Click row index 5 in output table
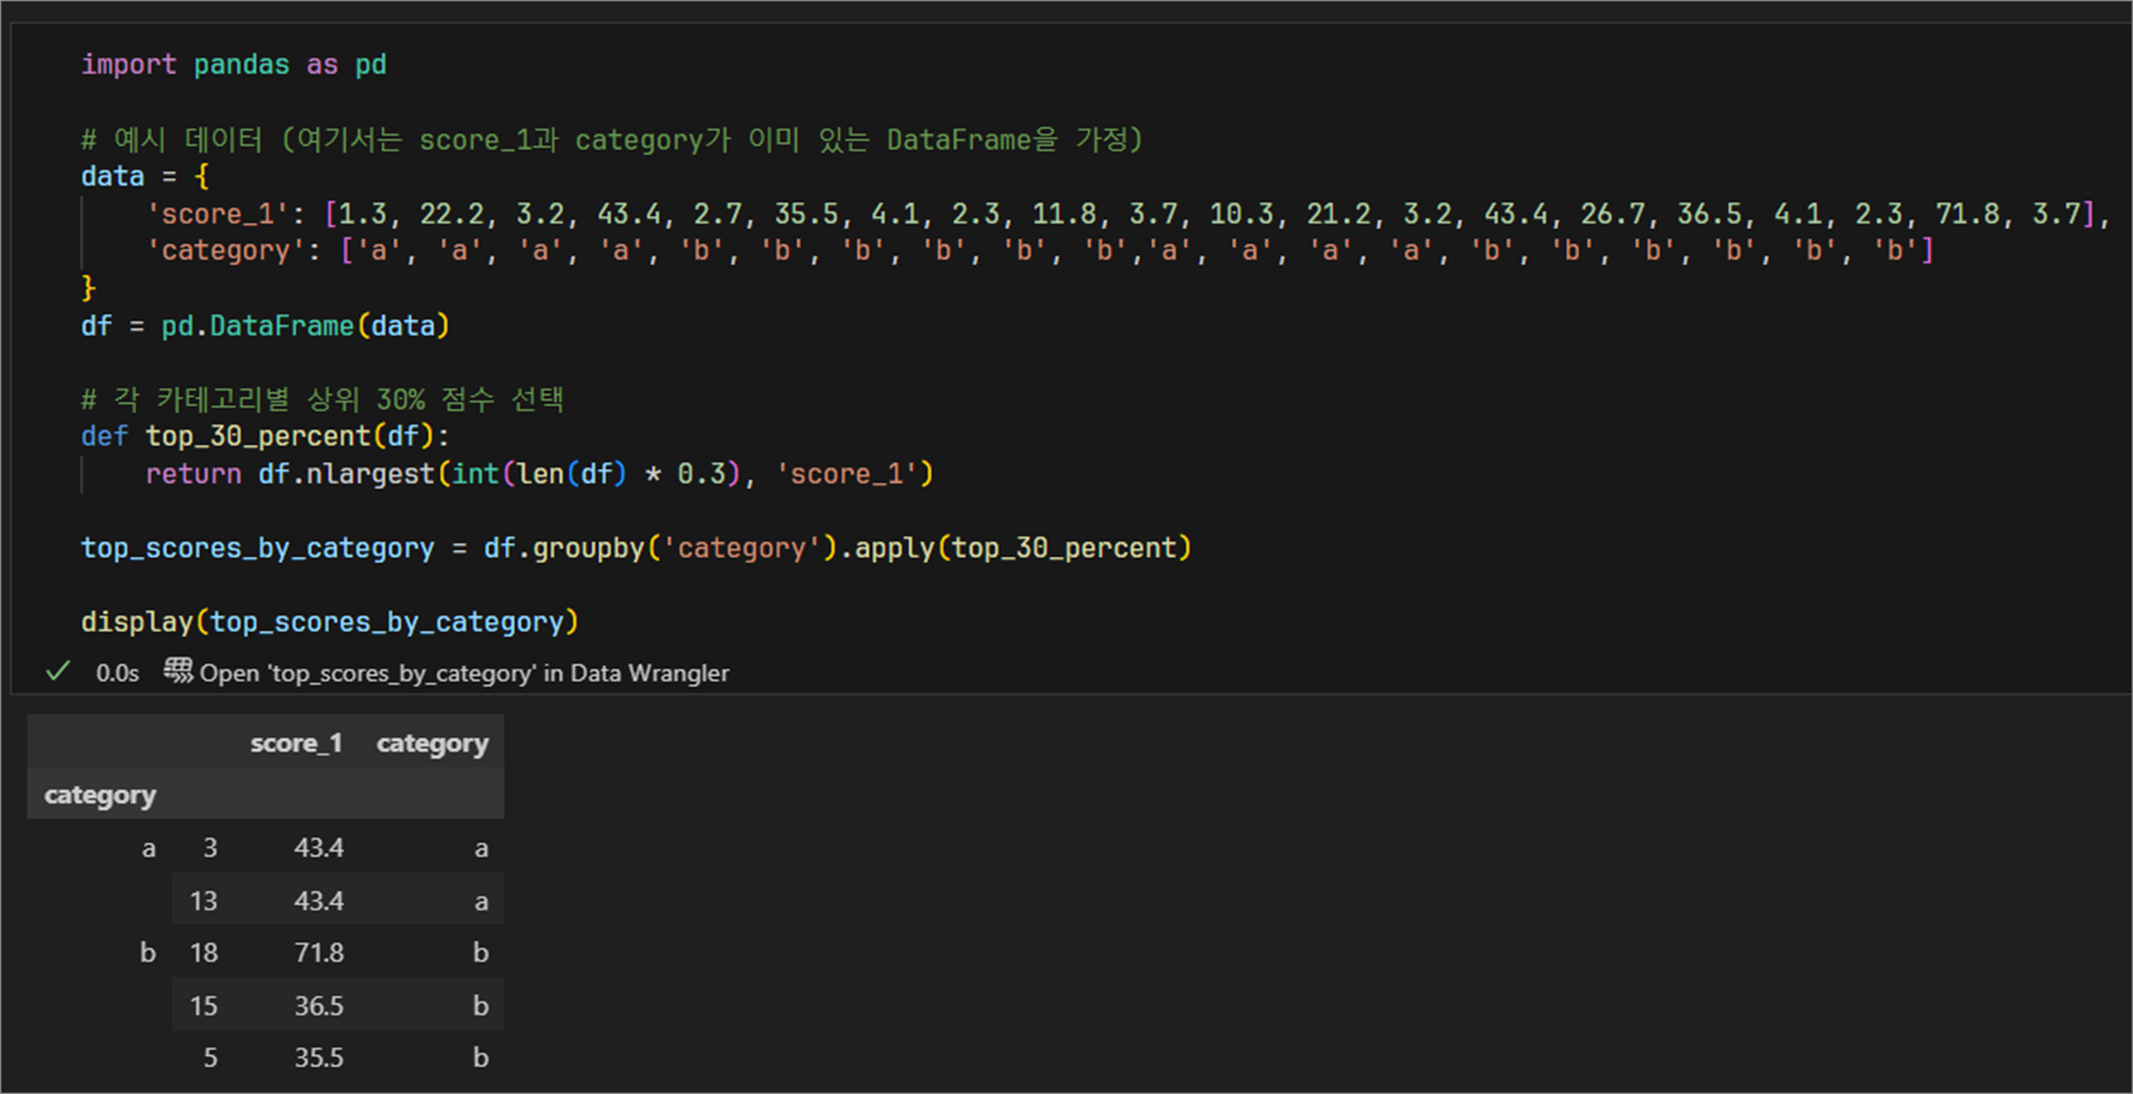2133x1094 pixels. pos(210,1057)
